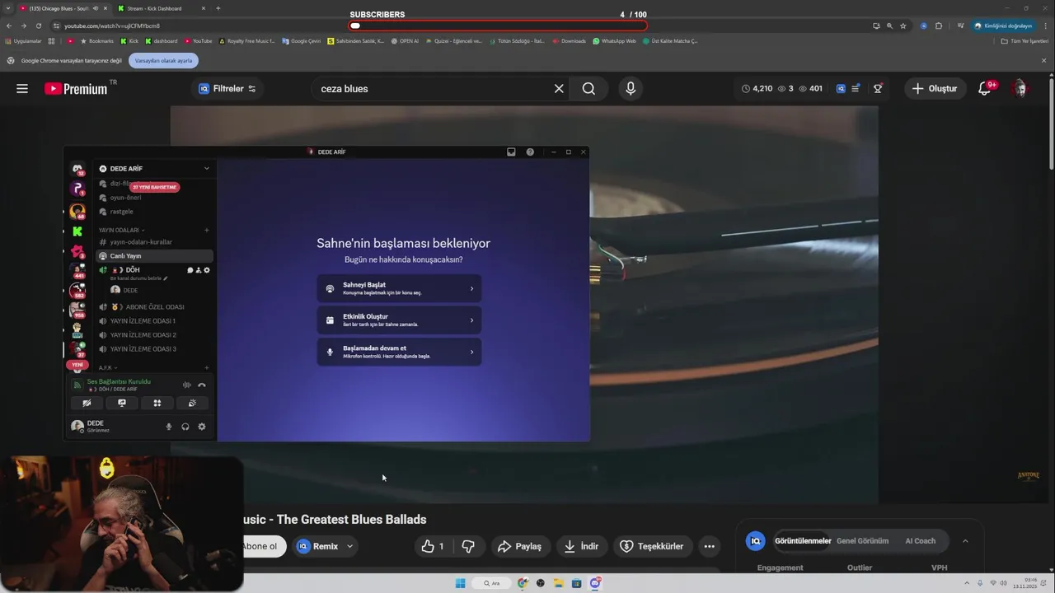This screenshot has height=593, width=1055.
Task: Open Discord help question mark icon
Action: pos(530,152)
